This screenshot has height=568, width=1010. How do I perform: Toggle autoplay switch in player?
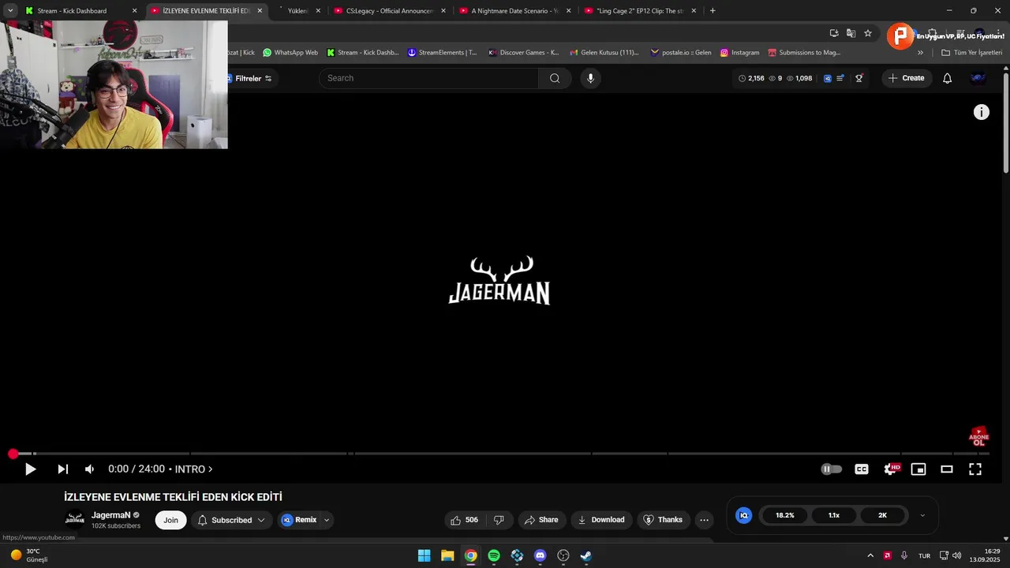[x=832, y=469]
